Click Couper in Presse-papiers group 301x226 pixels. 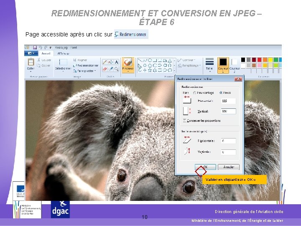click(44, 60)
